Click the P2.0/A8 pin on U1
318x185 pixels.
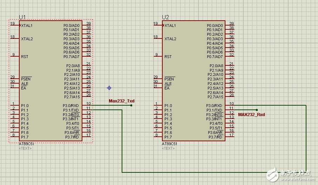pyautogui.click(x=73, y=66)
